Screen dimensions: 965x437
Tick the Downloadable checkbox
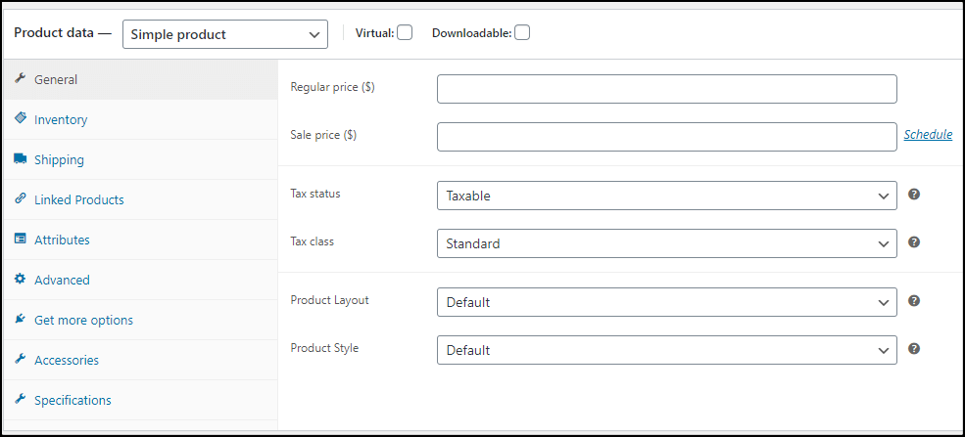click(522, 32)
